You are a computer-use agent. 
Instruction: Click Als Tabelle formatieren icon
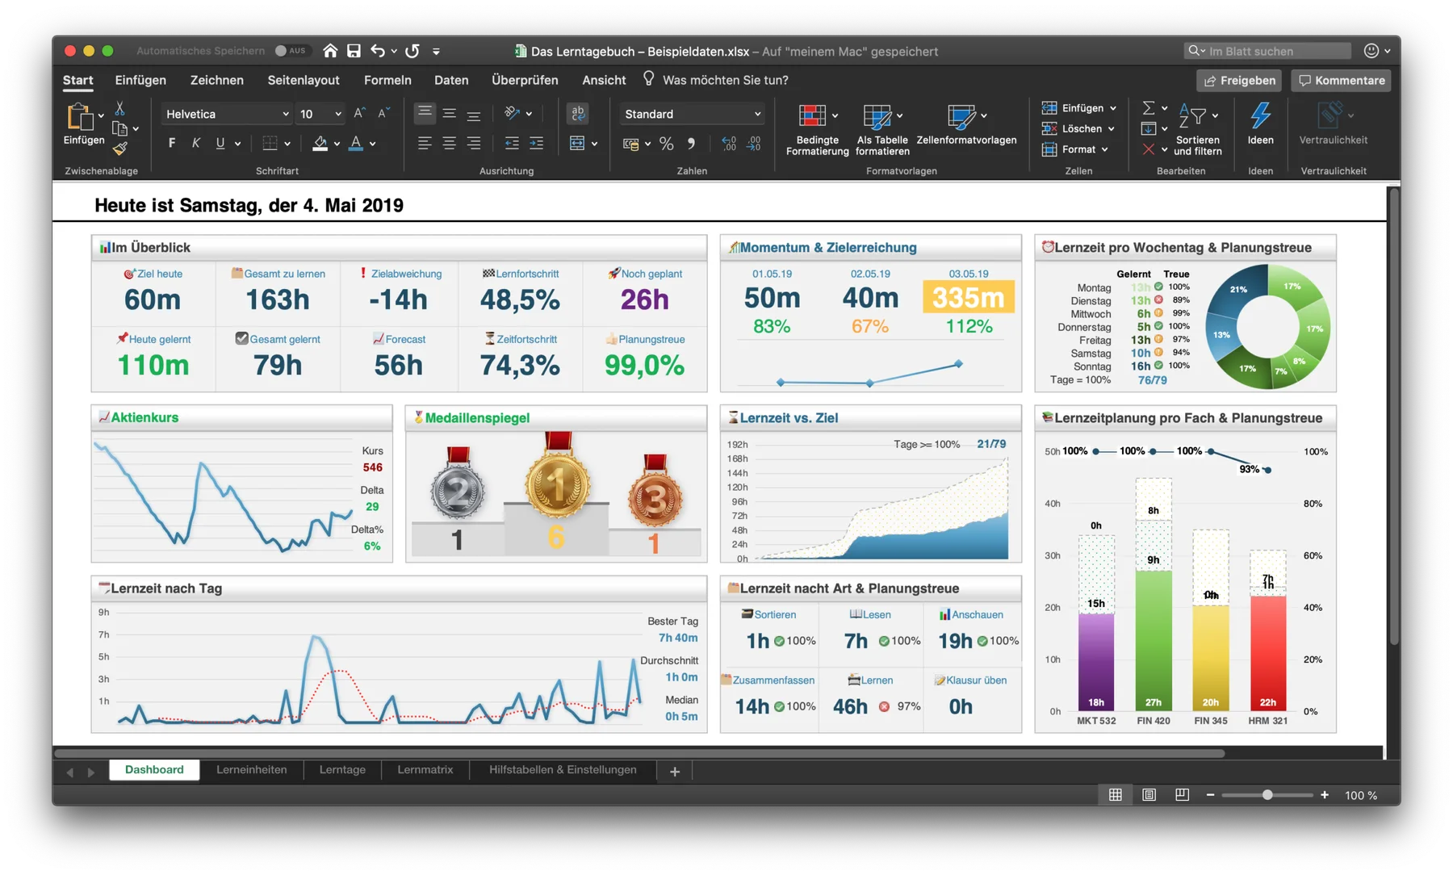click(x=877, y=117)
